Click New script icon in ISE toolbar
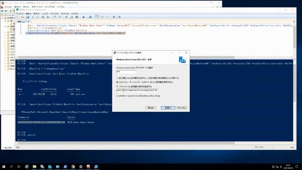Viewport: 302px width, 170px height. (18, 17)
